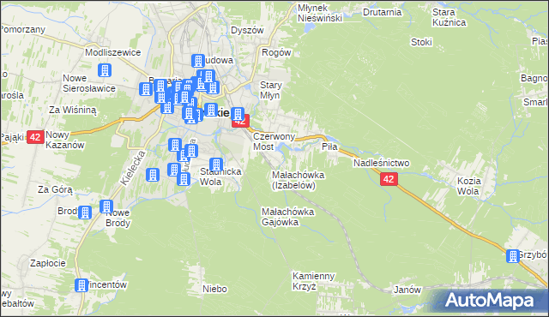Open the building marker left of Budowa

point(198,61)
